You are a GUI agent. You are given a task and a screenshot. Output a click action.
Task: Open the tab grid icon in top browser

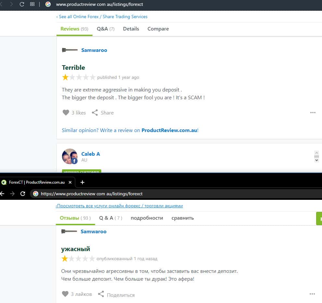pos(32,4)
